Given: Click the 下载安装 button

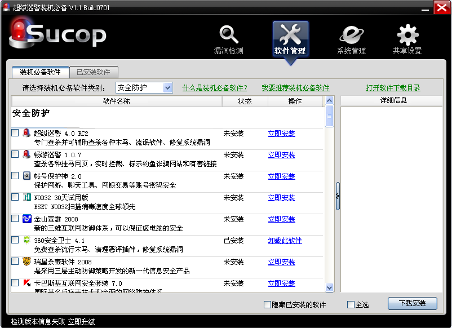Looking at the screenshot, I should click(412, 303).
